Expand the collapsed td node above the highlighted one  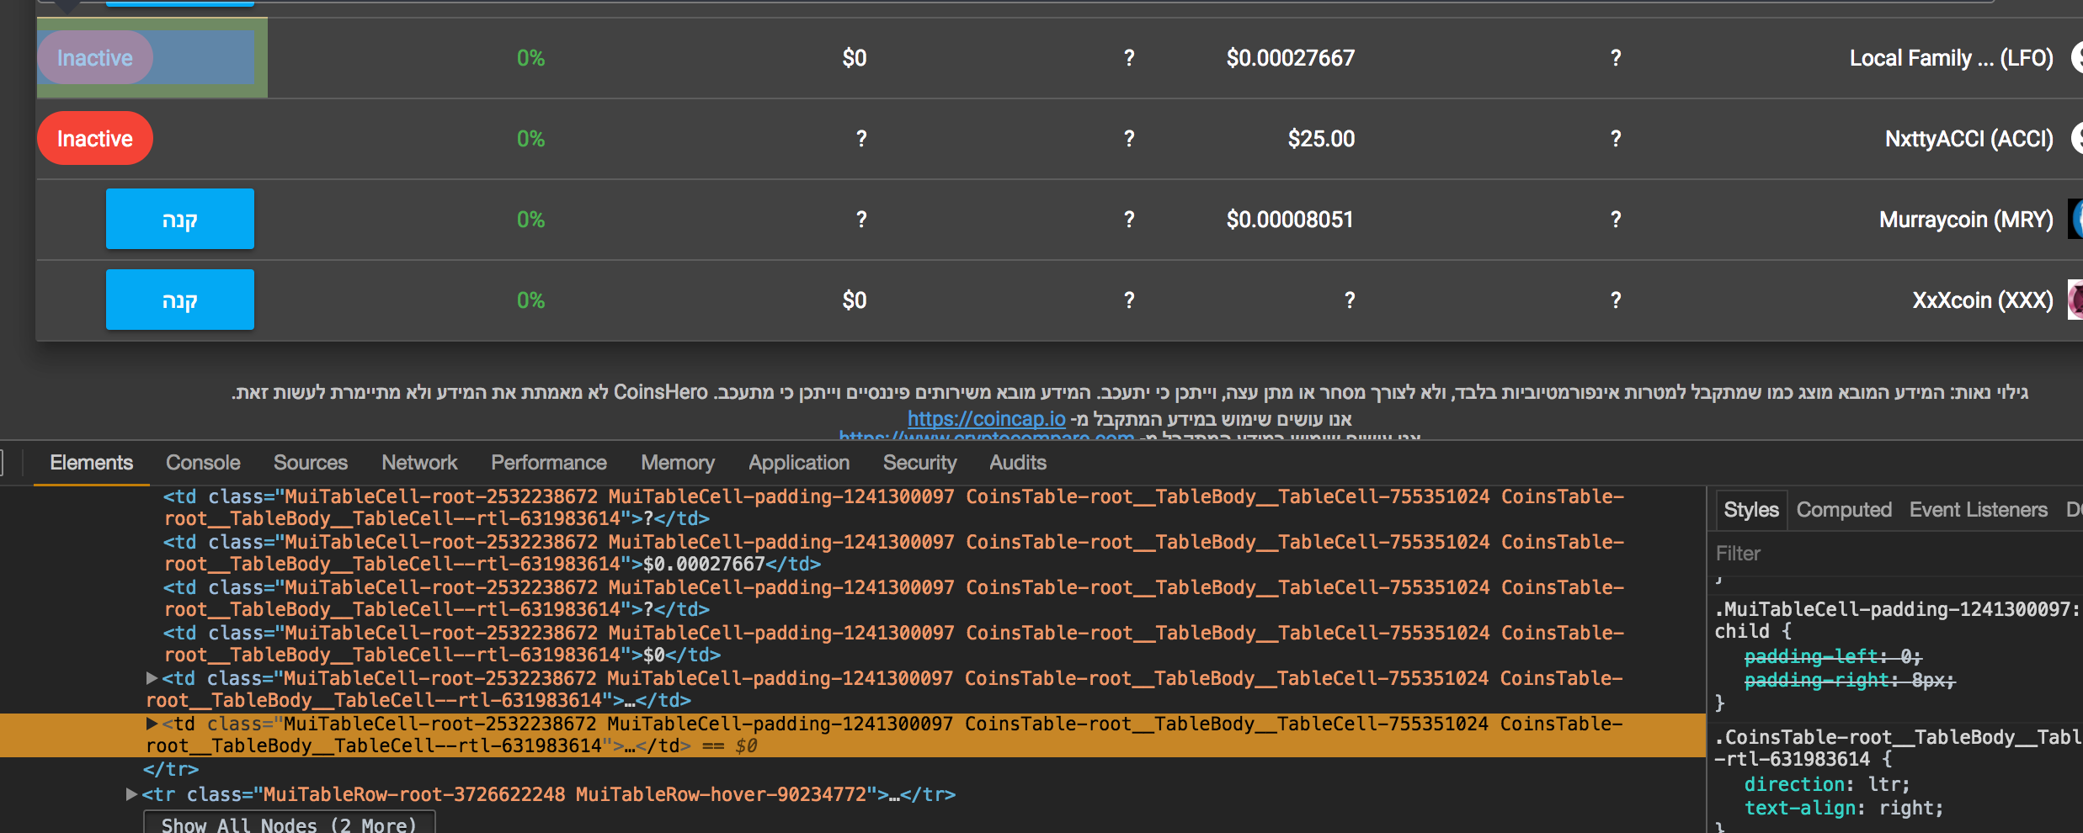tap(152, 678)
